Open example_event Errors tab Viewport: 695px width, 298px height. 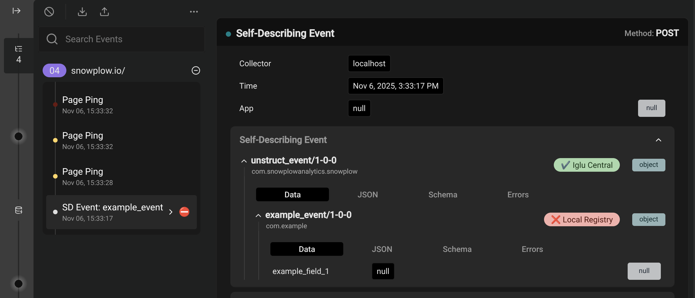[x=532, y=249]
